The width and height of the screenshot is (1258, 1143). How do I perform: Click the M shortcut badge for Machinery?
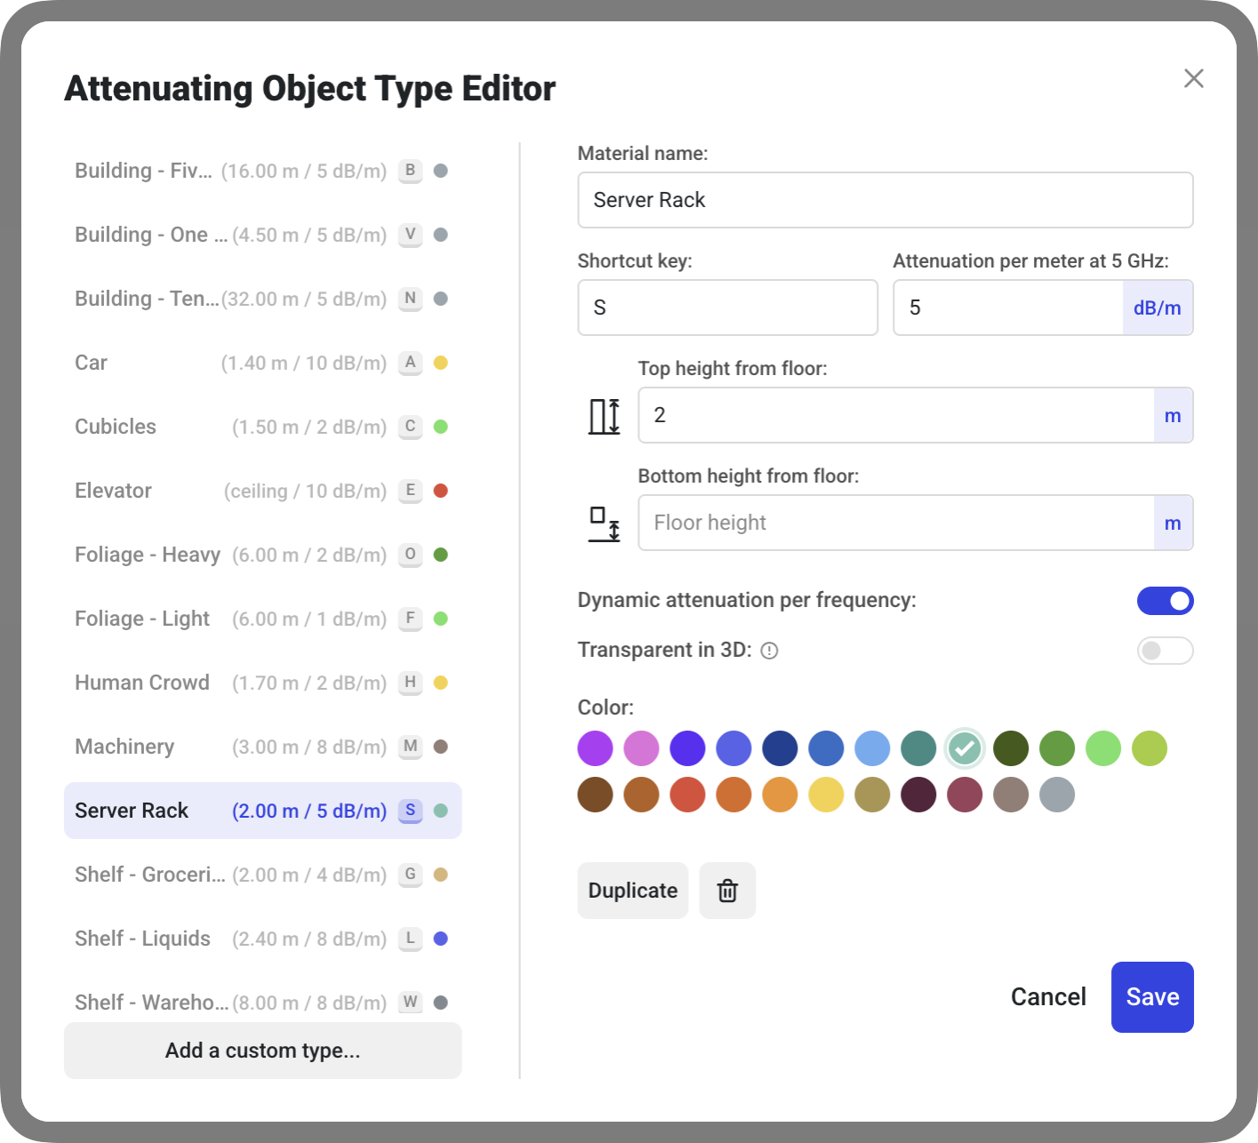click(x=410, y=747)
